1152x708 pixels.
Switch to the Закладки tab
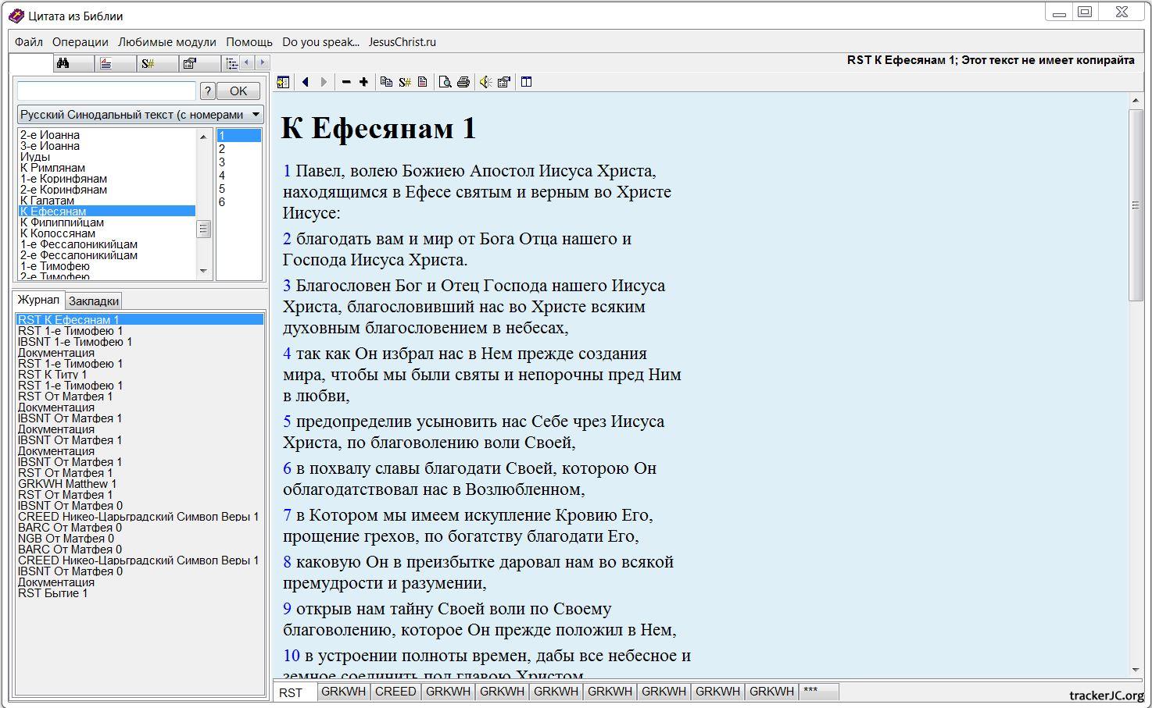(x=94, y=301)
